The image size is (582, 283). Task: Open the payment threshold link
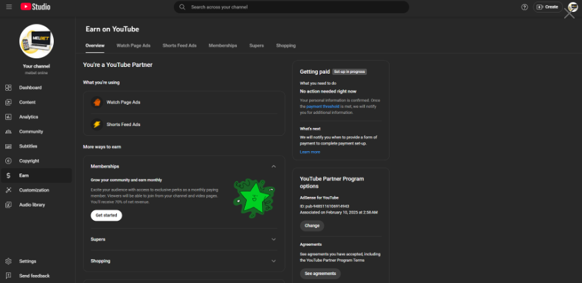(323, 107)
